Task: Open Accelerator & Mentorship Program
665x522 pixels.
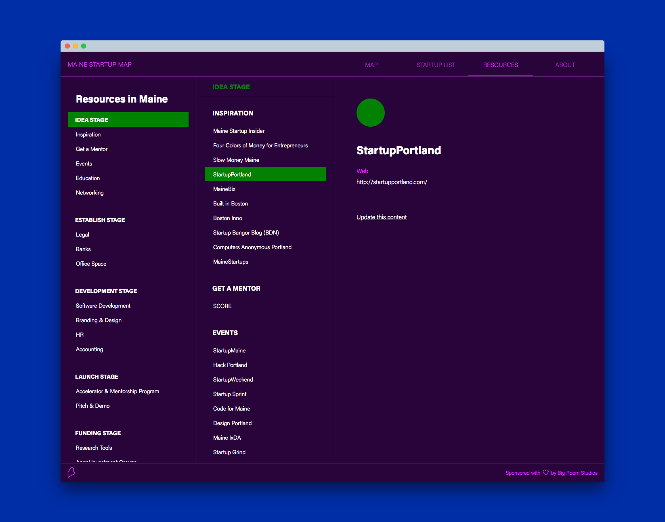Action: click(117, 391)
